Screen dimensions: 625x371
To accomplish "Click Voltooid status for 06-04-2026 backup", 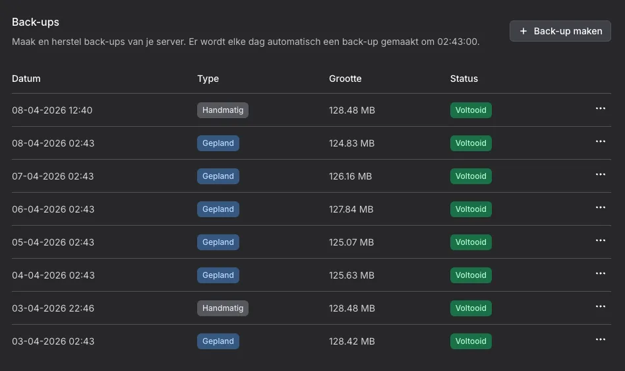I will [471, 209].
